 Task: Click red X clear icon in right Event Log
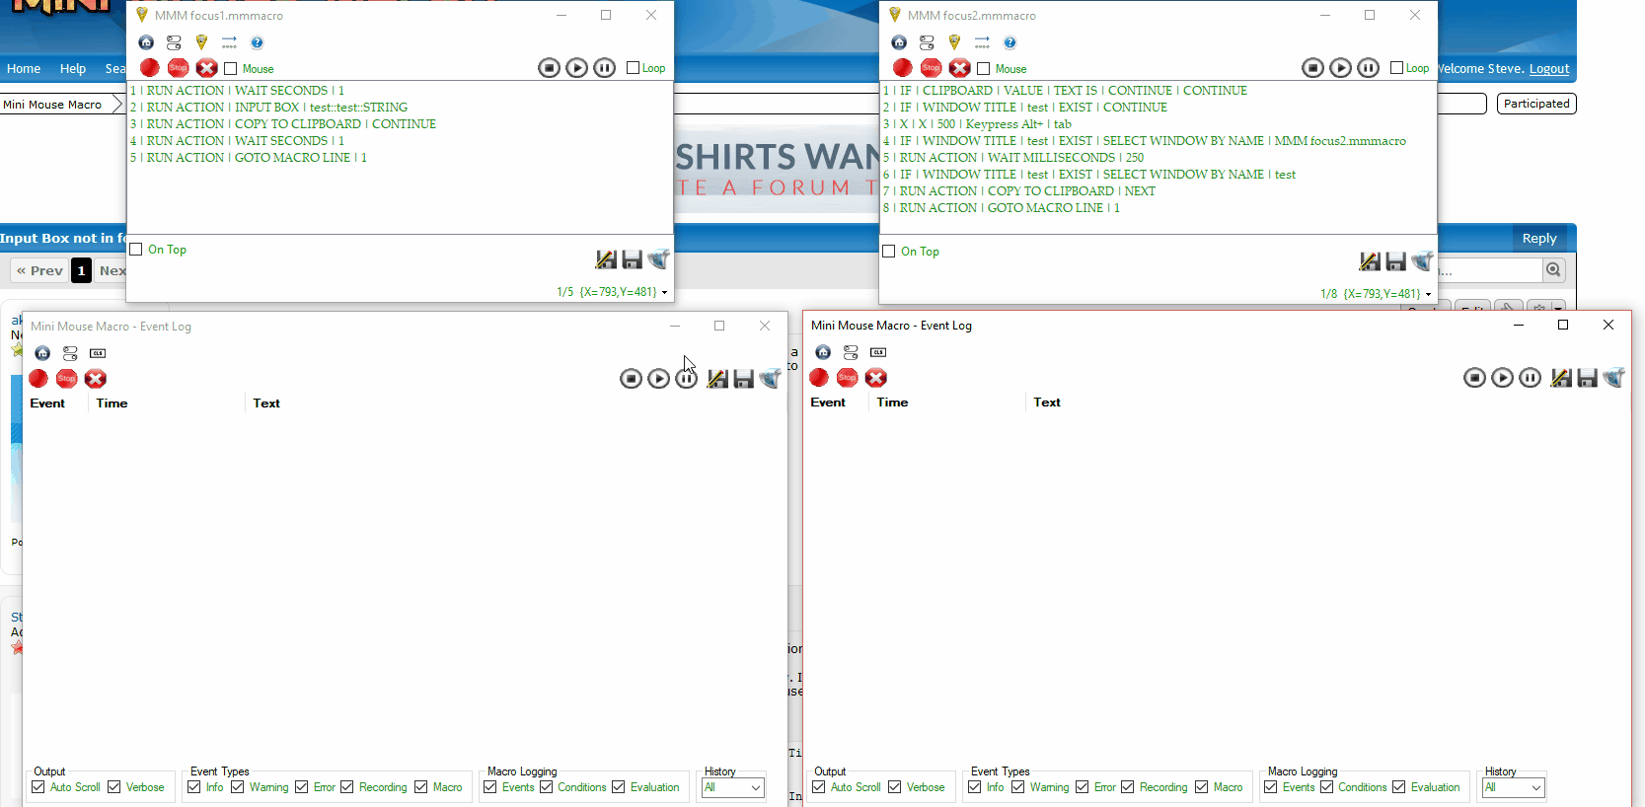click(875, 378)
